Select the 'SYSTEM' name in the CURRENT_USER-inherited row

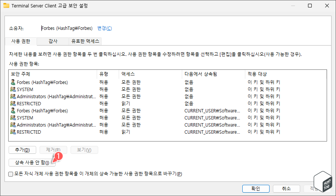pyautogui.click(x=25, y=118)
